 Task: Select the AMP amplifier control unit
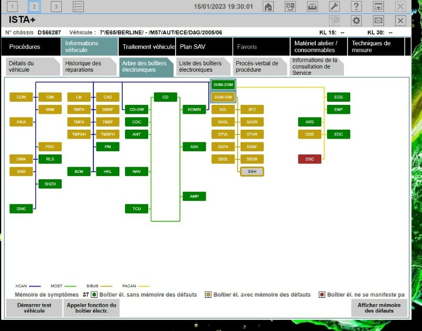(194, 196)
